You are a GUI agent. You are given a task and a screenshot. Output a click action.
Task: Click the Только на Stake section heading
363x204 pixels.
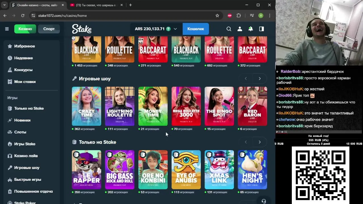[98, 142]
